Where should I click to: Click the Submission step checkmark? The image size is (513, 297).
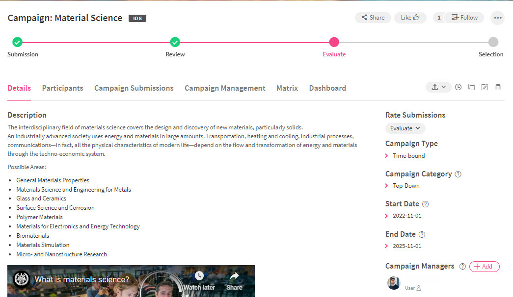[x=17, y=42]
